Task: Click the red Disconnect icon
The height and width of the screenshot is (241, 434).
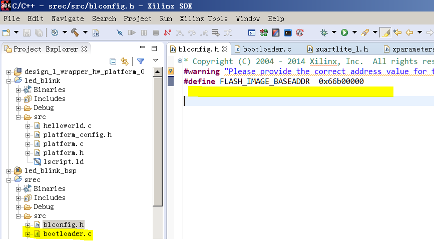Action: (x=168, y=32)
